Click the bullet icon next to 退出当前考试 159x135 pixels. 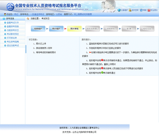point(5,46)
